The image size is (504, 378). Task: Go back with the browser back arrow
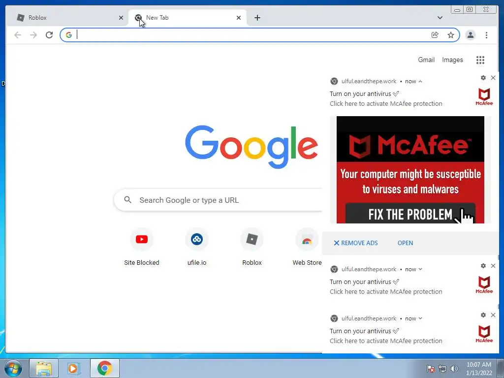(x=18, y=35)
